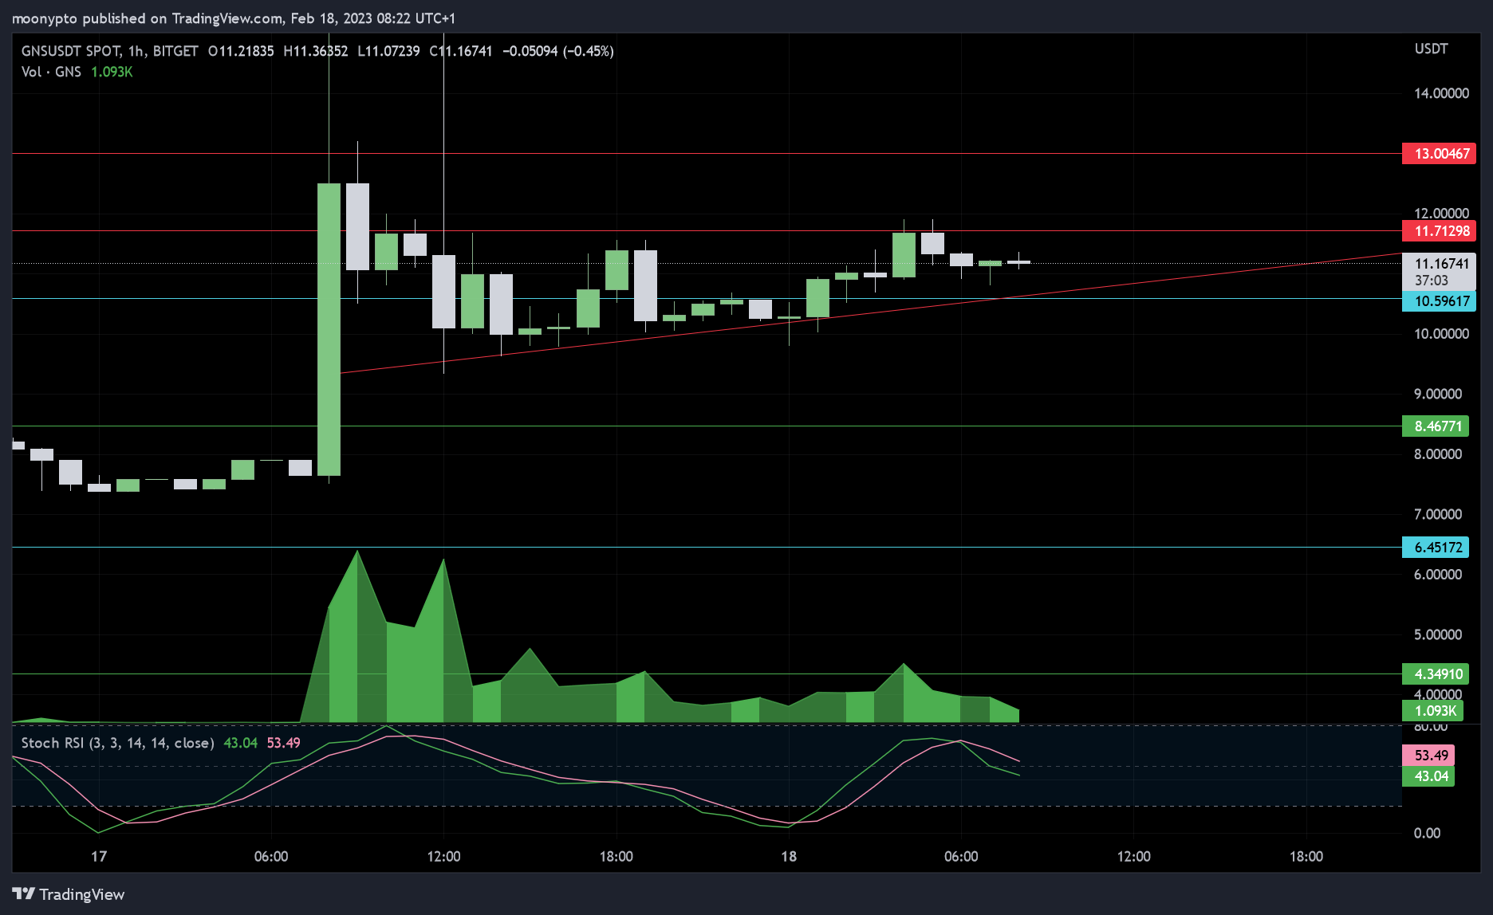The width and height of the screenshot is (1493, 915).
Task: Click the 18 date label on time axis
Action: pos(789,857)
